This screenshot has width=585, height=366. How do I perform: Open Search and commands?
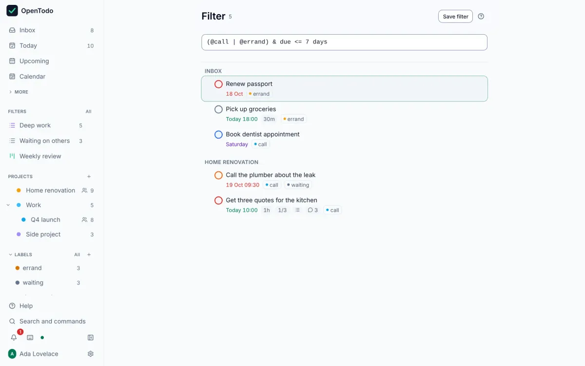[52, 321]
